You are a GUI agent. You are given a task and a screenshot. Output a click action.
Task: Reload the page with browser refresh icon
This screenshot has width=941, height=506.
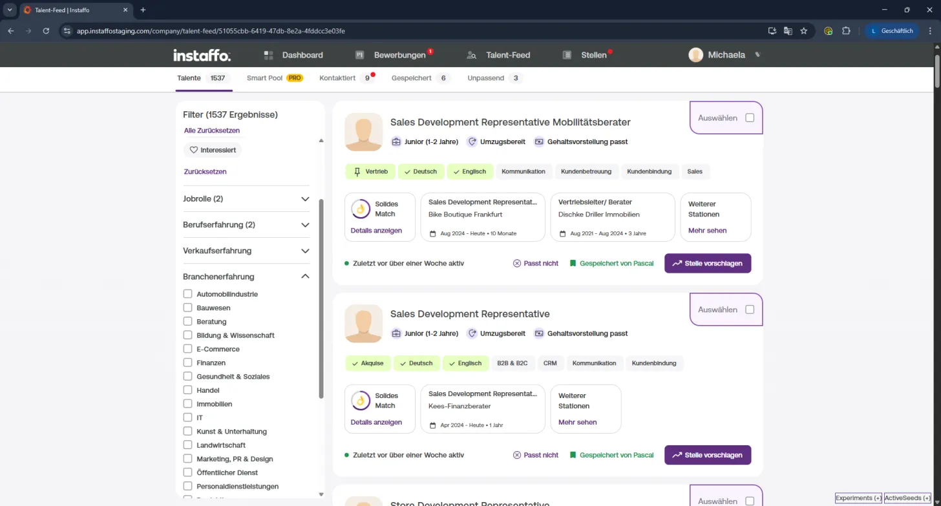[46, 30]
